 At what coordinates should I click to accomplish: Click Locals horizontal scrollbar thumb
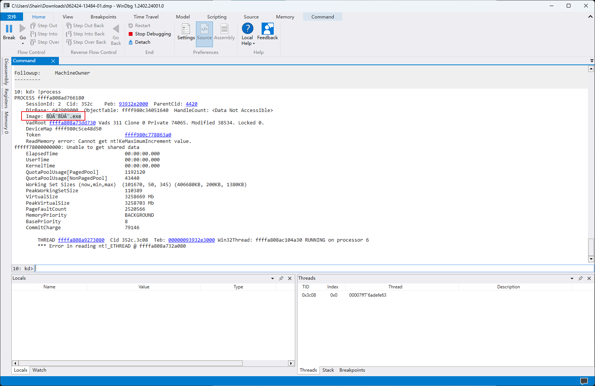pos(130,363)
